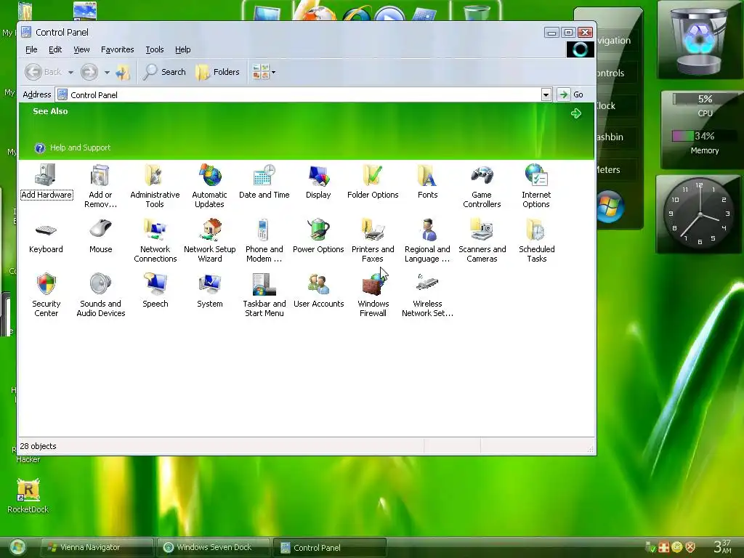Open Date and Time settings

(x=264, y=181)
